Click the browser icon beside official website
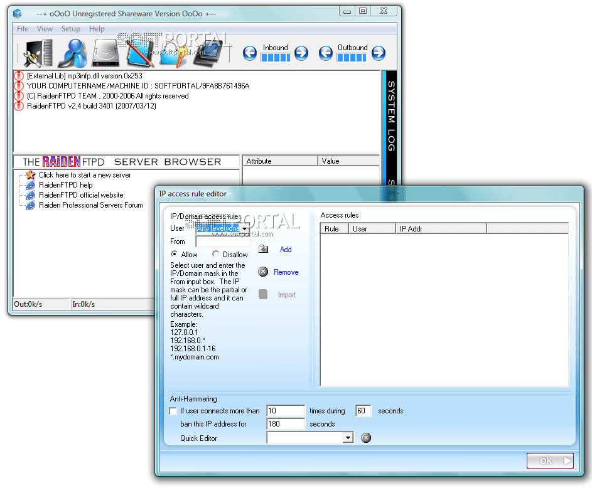 click(x=31, y=195)
